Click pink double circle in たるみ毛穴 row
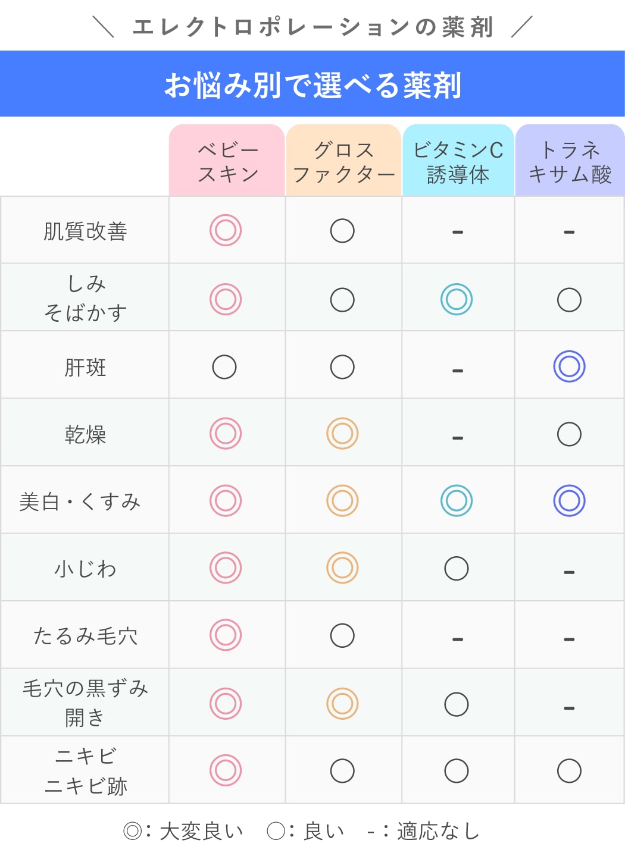Image resolution: width=625 pixels, height=856 pixels. click(226, 635)
